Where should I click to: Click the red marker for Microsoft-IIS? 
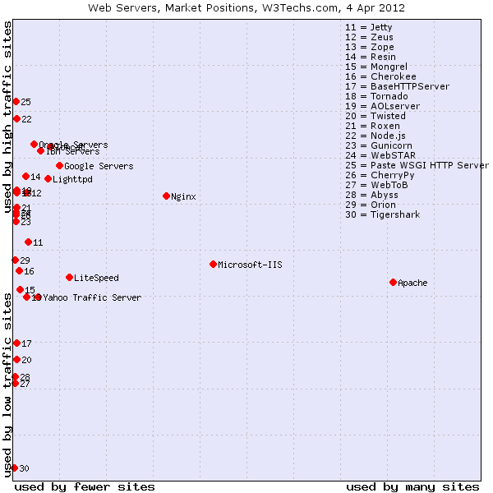click(213, 264)
